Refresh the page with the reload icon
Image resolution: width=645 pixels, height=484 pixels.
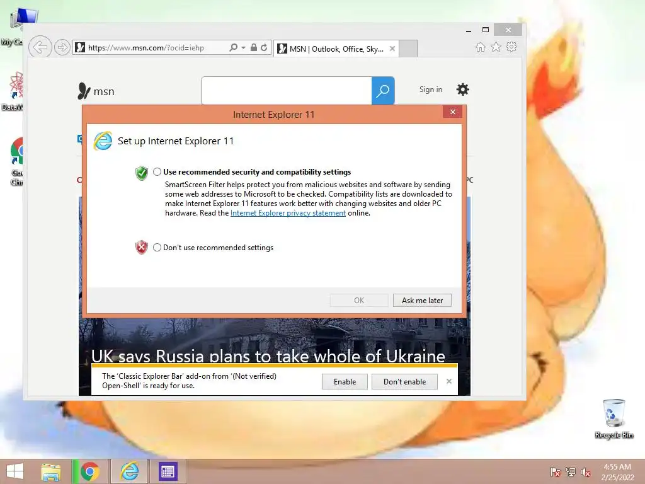point(264,47)
